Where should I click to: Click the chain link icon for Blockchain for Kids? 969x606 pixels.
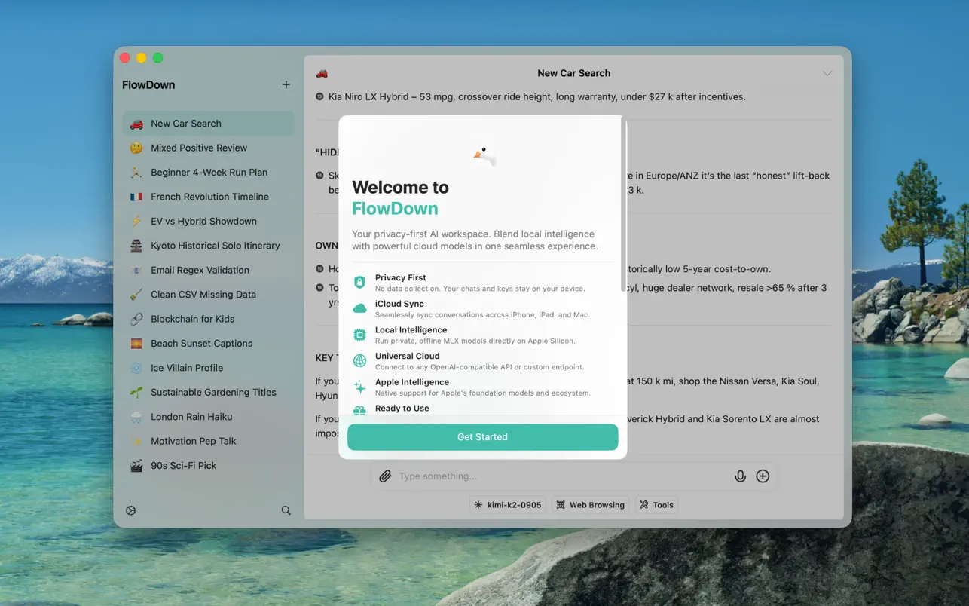136,319
